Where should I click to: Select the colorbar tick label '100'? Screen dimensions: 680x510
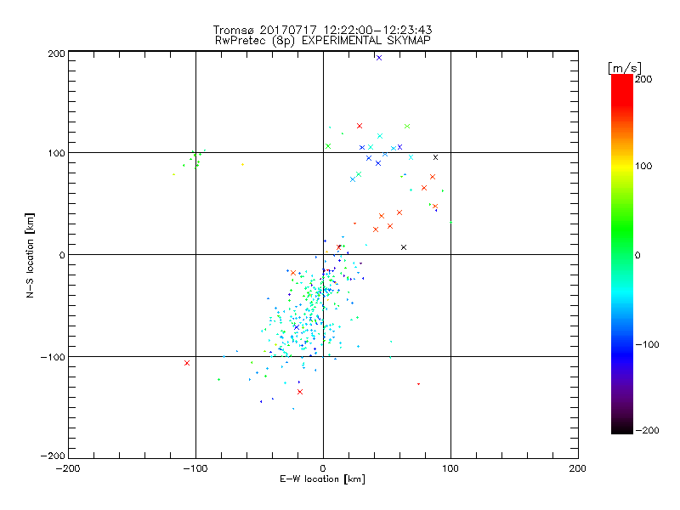[643, 166]
